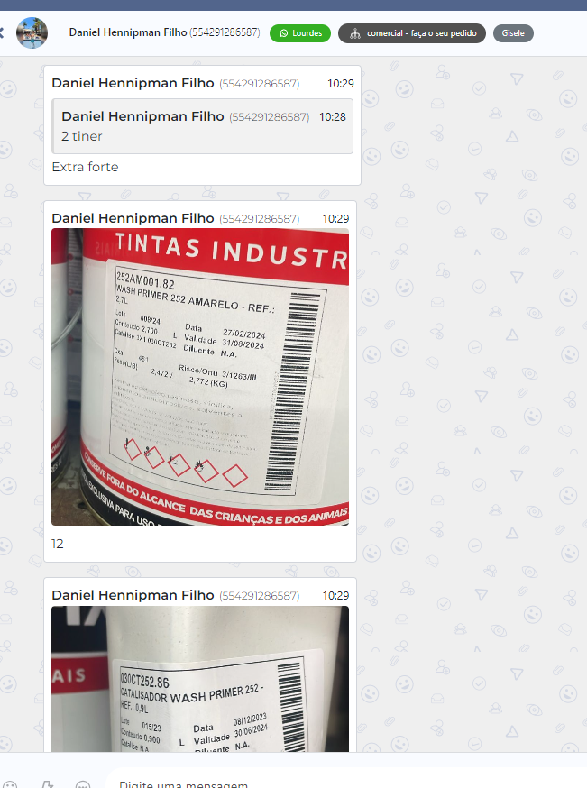Open the Catalisador Wash Primer can photo
Screen dimensions: 587x788
[x=200, y=679]
